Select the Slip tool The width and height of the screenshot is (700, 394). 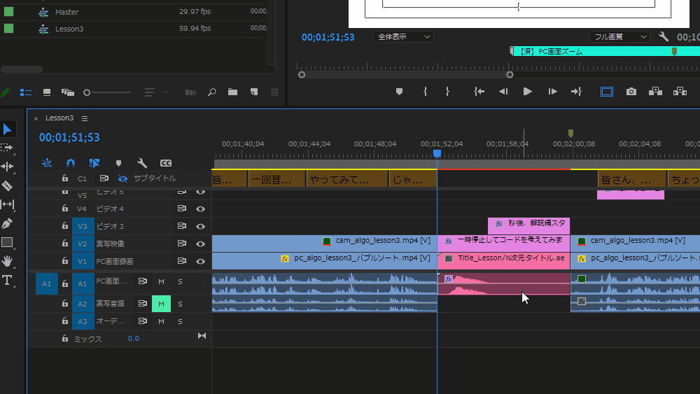click(x=7, y=204)
